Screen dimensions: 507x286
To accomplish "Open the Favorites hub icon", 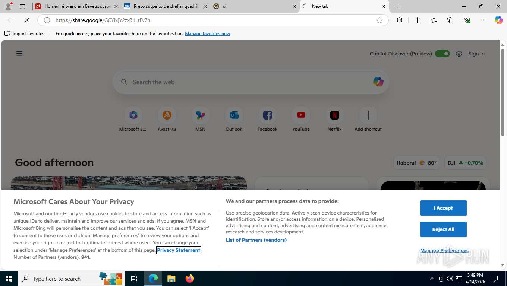I will coord(434,20).
